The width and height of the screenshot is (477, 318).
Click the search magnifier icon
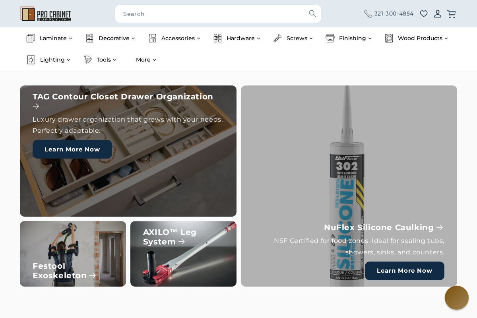click(312, 14)
